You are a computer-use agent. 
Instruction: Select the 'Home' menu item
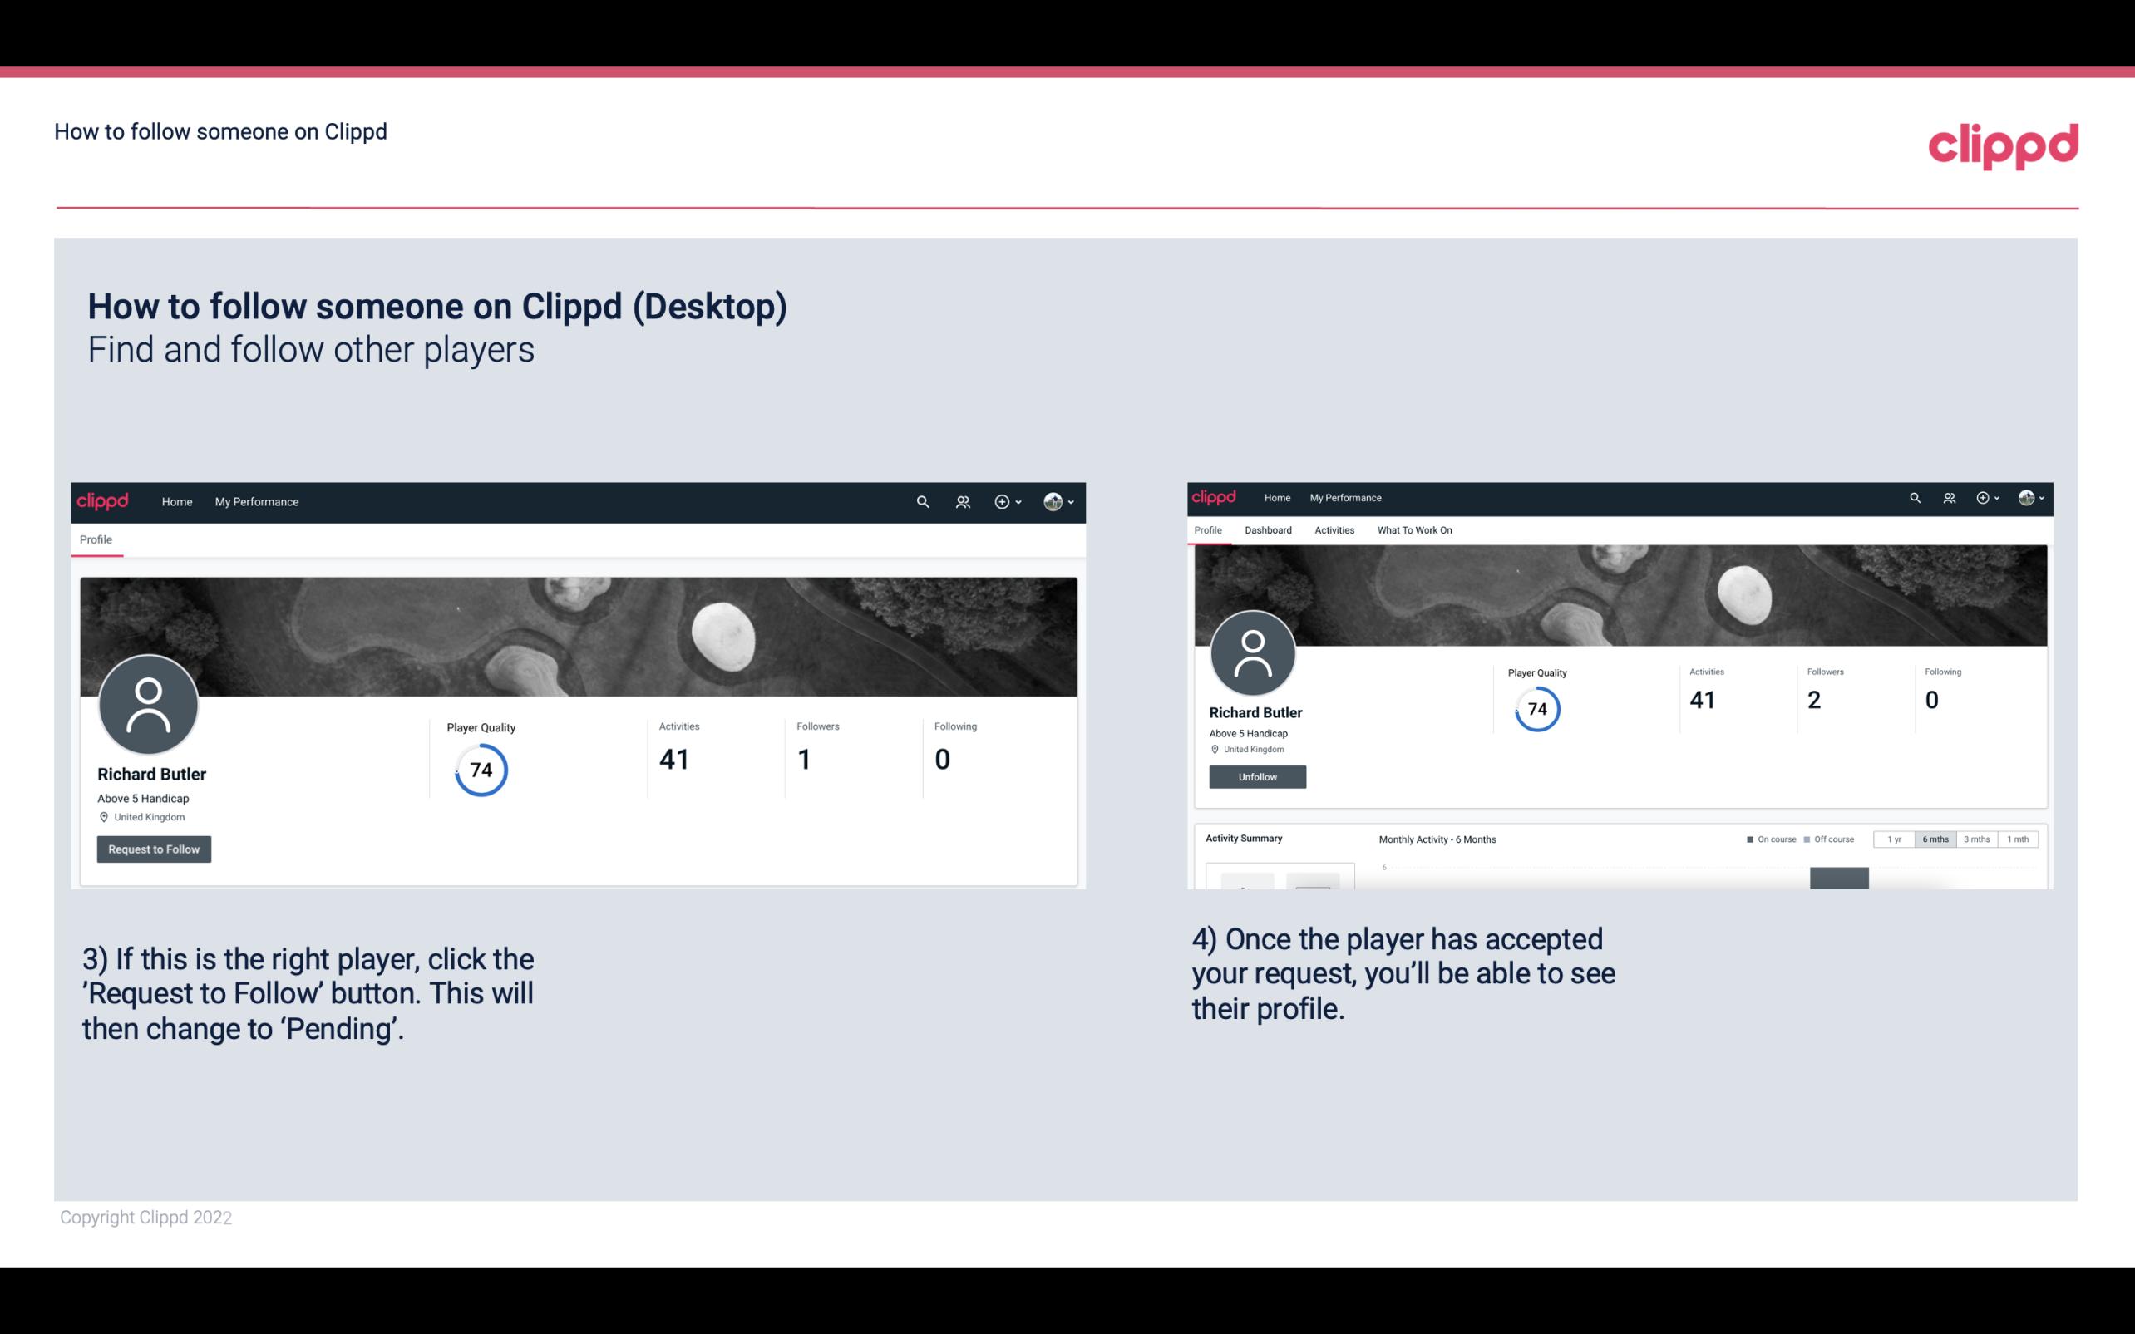(177, 501)
